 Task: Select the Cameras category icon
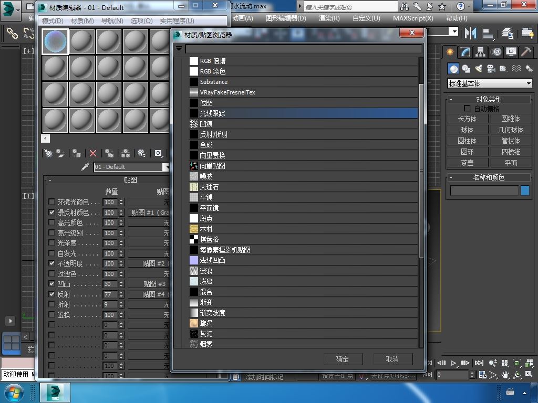pos(491,69)
